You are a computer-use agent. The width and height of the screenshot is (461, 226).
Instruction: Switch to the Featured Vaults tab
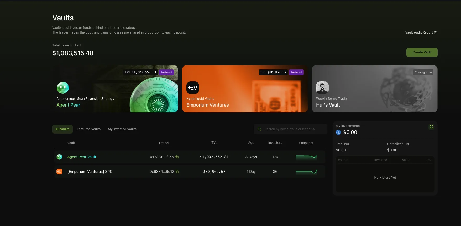coord(89,129)
